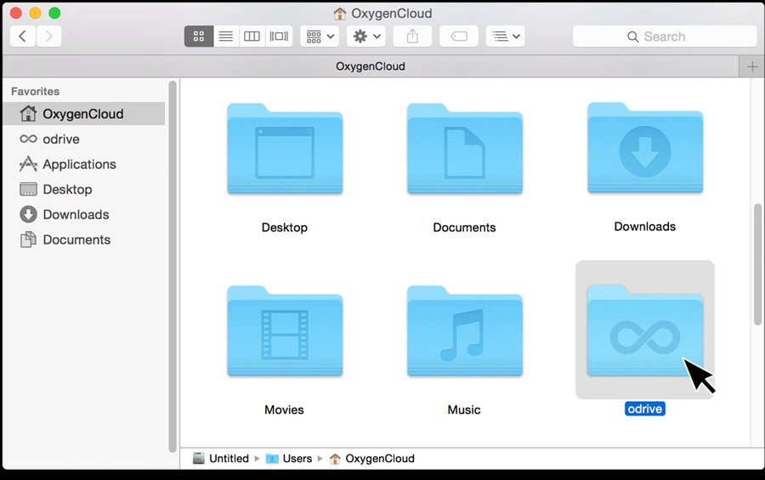
Task: Select odrive in the Favorites sidebar
Action: pos(60,138)
